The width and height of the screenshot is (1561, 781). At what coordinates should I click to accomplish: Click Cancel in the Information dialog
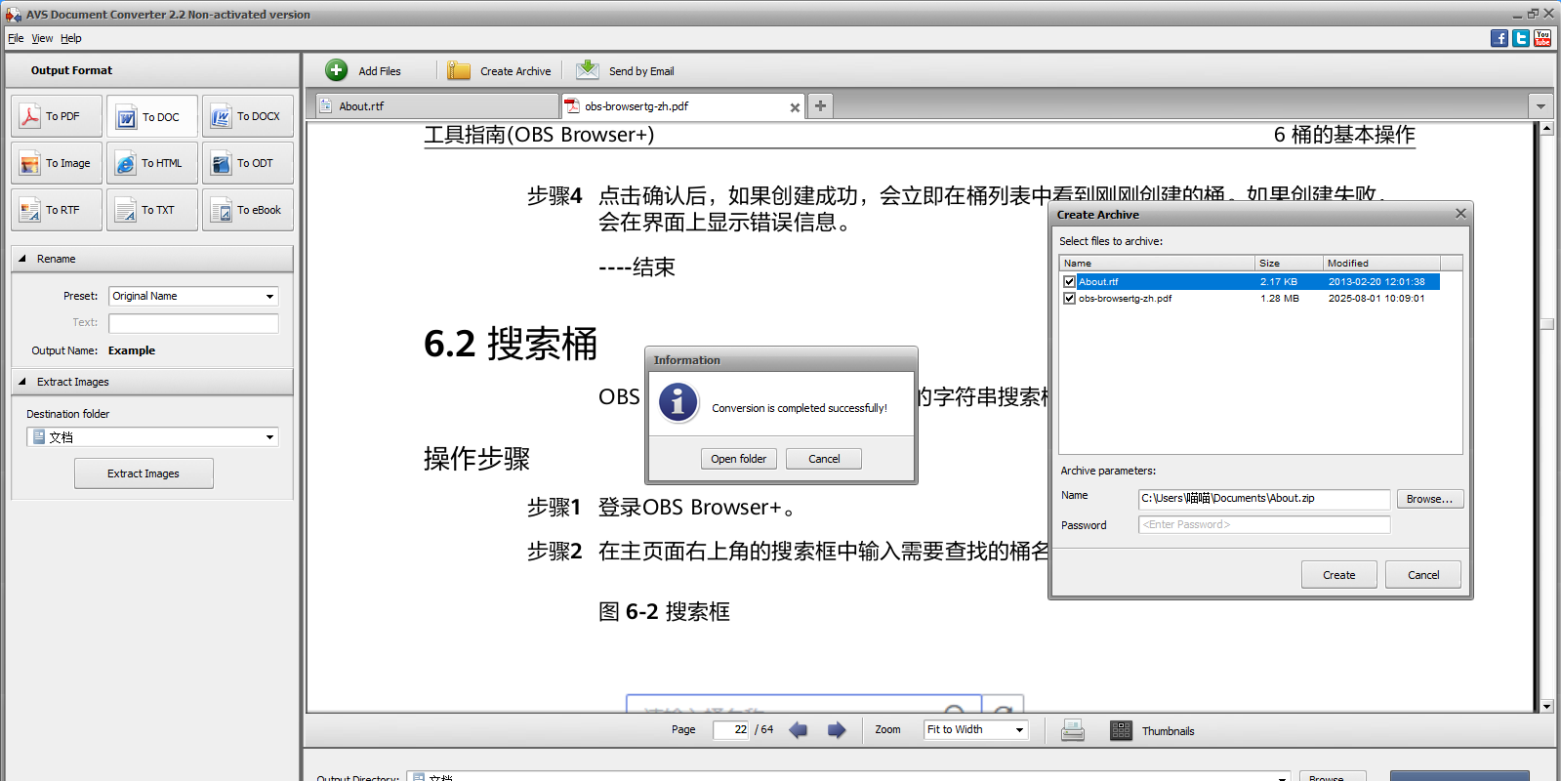pos(824,459)
